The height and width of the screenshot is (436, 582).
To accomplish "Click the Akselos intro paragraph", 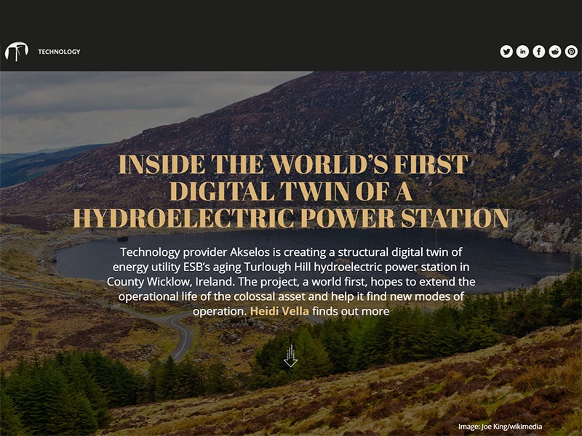I will click(x=291, y=282).
